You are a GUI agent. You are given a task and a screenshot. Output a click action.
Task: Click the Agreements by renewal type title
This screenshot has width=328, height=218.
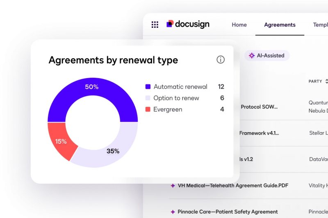(113, 60)
